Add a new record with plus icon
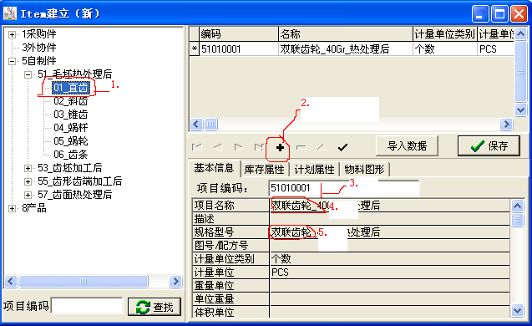The height and width of the screenshot is (326, 532). pyautogui.click(x=280, y=147)
